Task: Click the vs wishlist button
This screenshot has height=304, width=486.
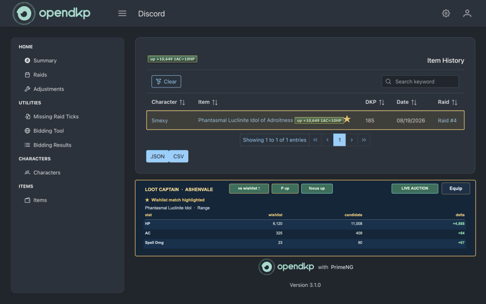Action: [x=249, y=188]
